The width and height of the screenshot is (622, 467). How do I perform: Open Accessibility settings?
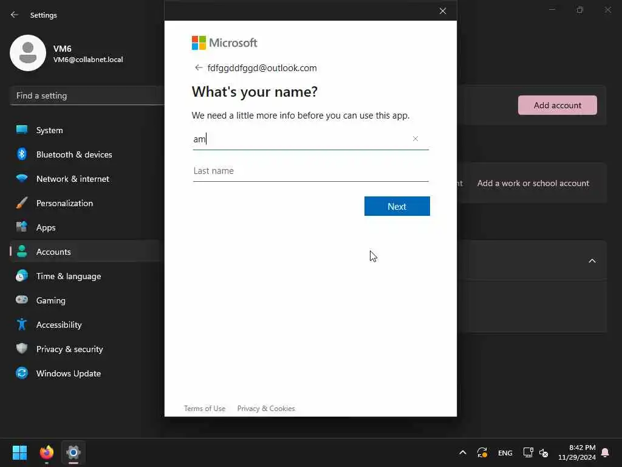pos(87,325)
